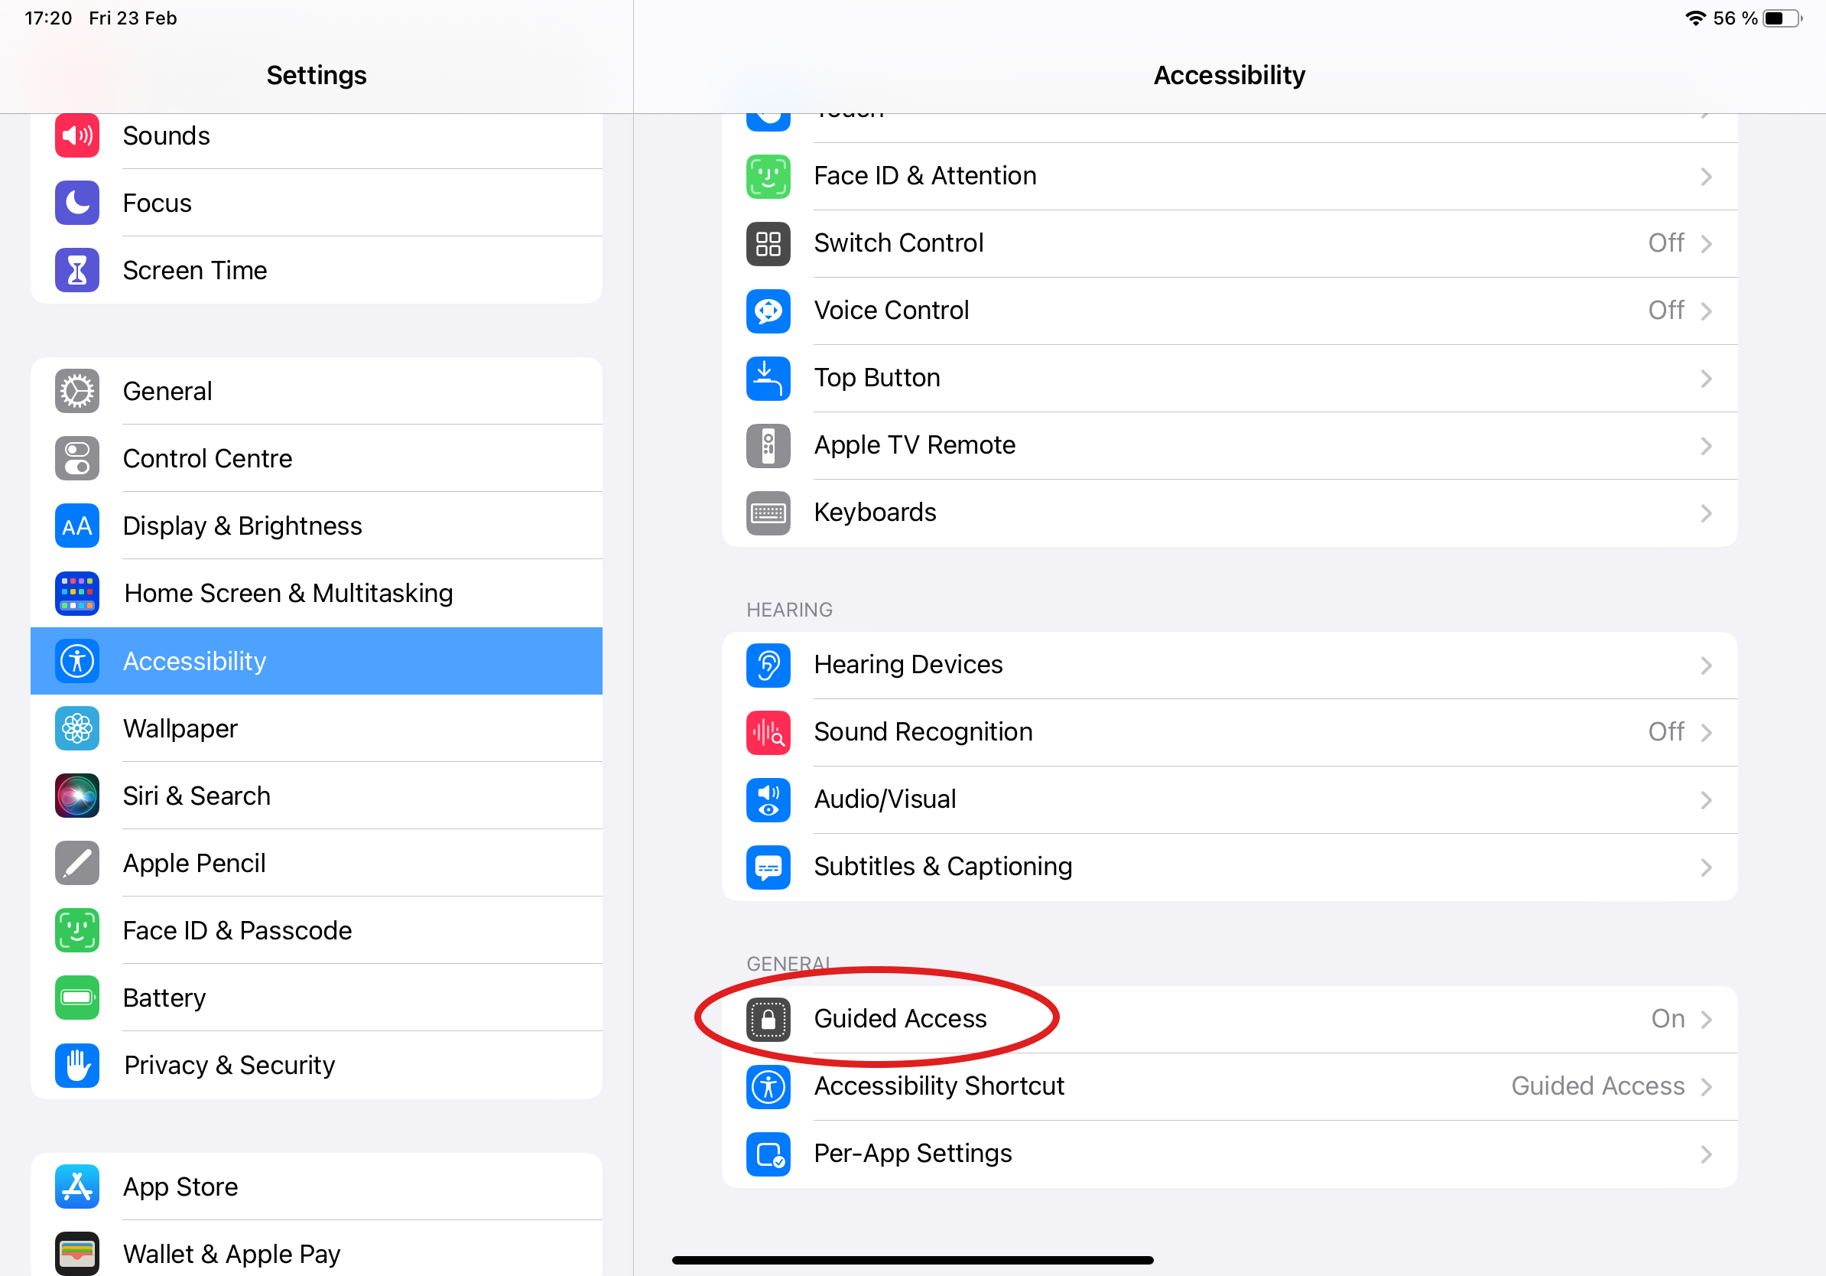This screenshot has height=1276, width=1826.
Task: Tap the home indicator bar
Action: 912,1260
